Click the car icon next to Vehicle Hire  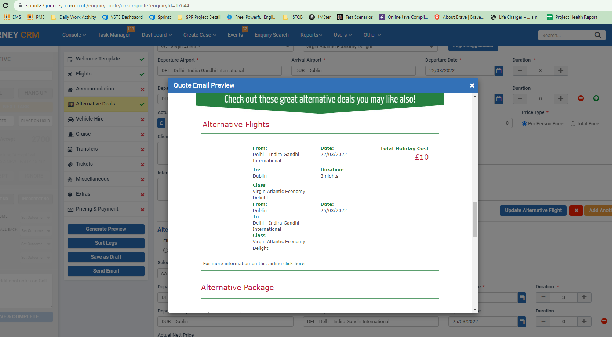pos(70,119)
